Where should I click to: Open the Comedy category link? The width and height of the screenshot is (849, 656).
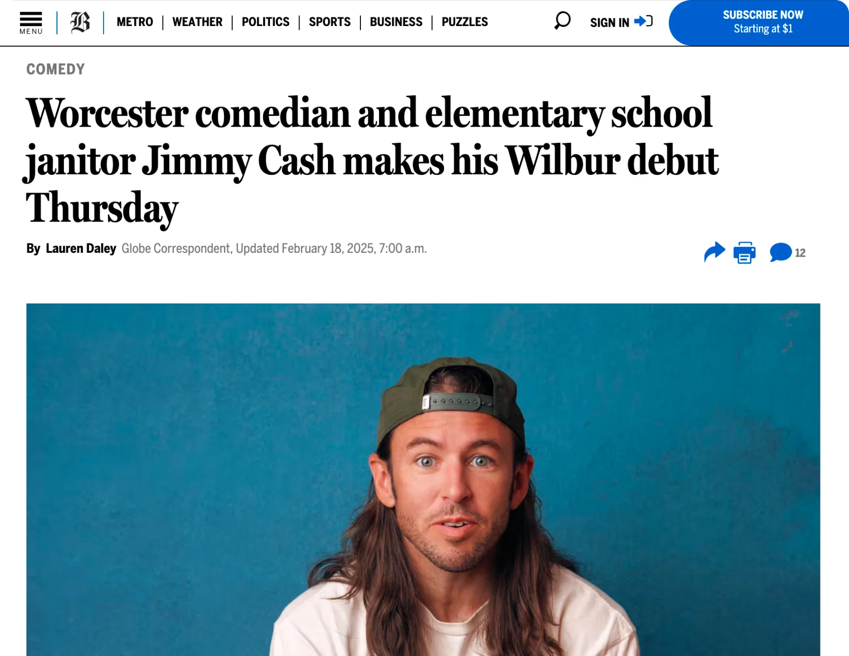55,69
